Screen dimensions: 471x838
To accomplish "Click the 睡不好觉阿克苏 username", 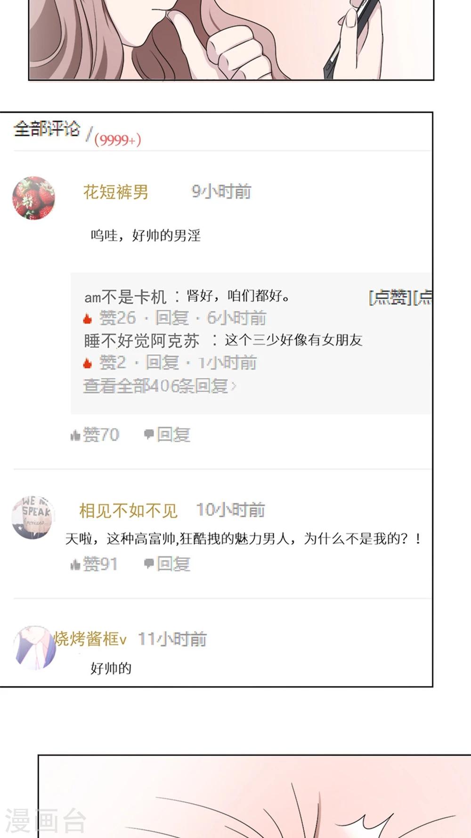I will pos(142,341).
